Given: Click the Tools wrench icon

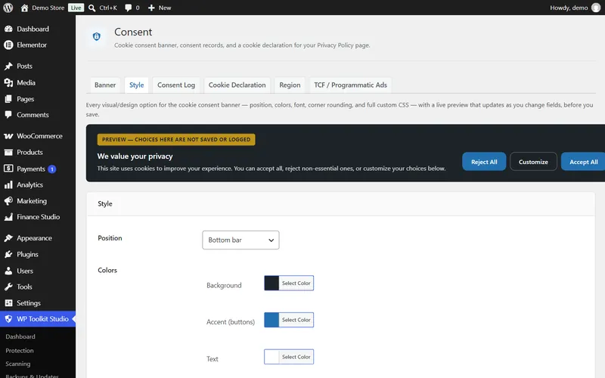Looking at the screenshot, I should pos(8,287).
